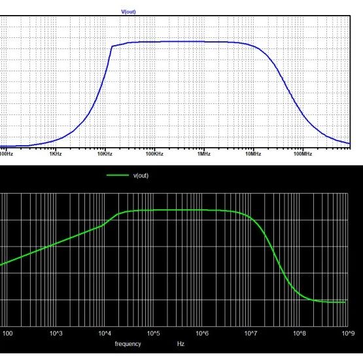Click the 1KHz axis tick label
Viewport: 363px width, 363px height.
tap(56, 154)
